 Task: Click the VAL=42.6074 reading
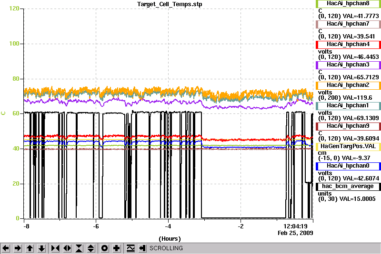pos(361,179)
